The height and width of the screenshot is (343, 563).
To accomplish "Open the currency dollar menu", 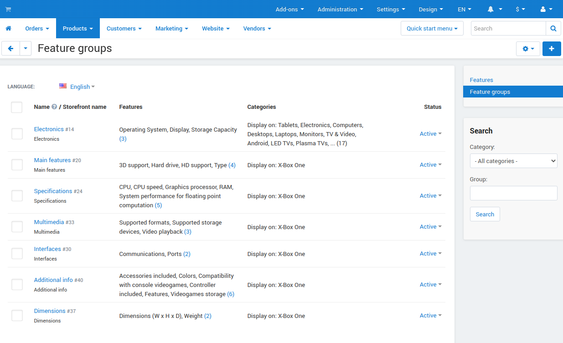I will (x=520, y=9).
